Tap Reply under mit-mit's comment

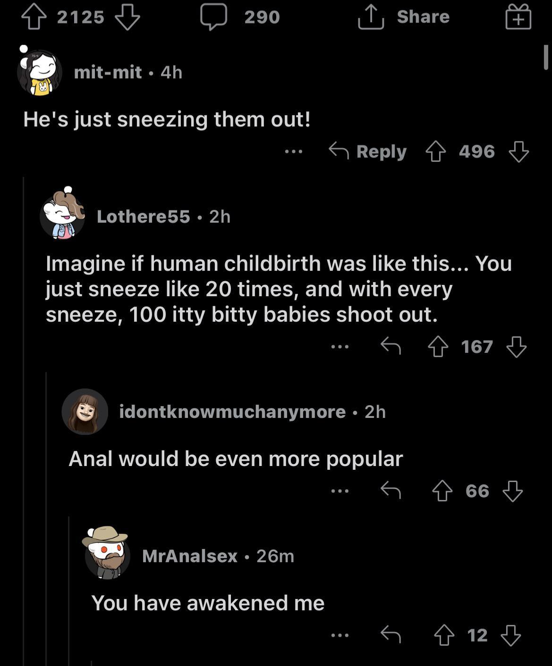(382, 151)
